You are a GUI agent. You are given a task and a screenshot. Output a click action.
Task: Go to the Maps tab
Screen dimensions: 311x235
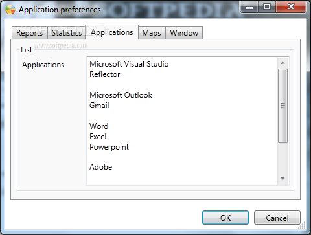click(152, 33)
